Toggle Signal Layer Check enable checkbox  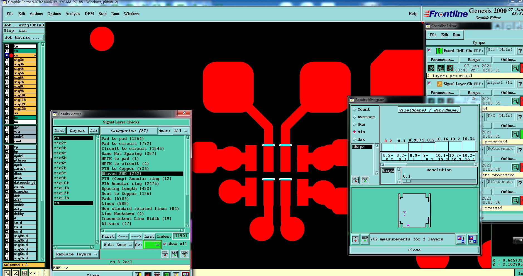click(x=429, y=83)
